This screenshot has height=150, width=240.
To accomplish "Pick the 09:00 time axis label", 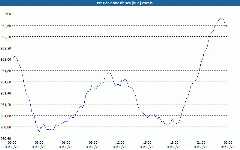I will tap(93, 143).
